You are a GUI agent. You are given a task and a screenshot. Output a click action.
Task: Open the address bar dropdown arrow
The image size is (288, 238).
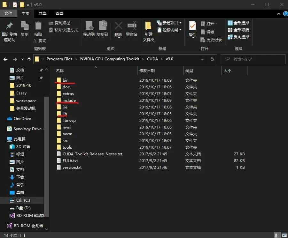click(202, 59)
